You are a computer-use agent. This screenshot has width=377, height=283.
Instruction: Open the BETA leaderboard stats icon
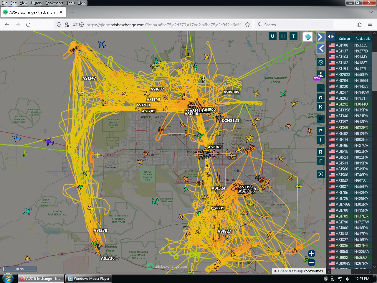pos(321,75)
